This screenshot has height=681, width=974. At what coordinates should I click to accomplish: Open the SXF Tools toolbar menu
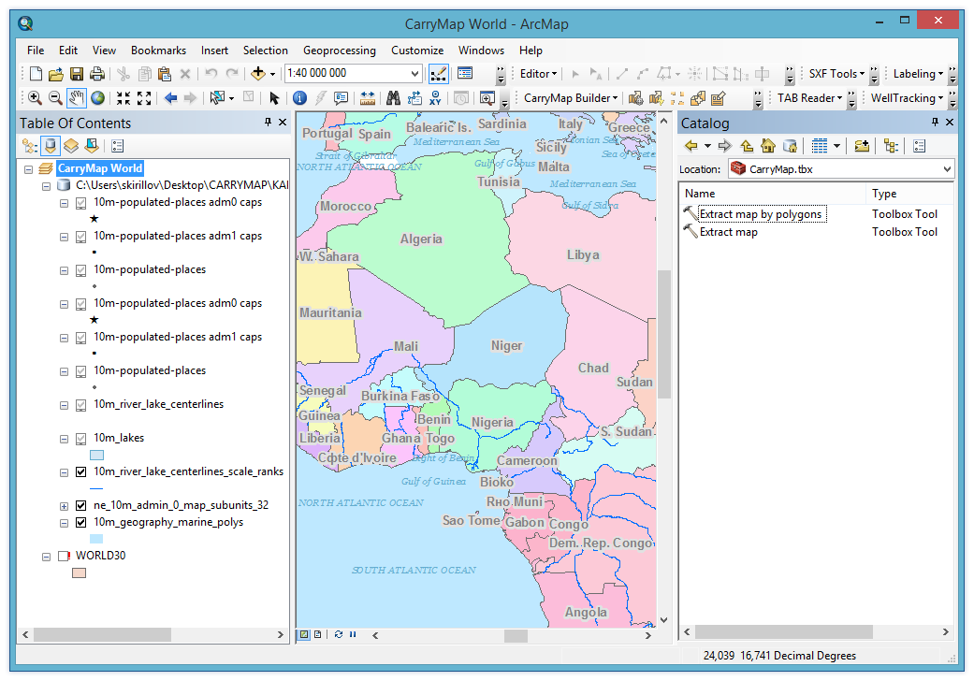[836, 74]
